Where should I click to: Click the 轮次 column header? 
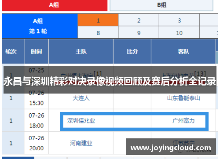pos(13,51)
